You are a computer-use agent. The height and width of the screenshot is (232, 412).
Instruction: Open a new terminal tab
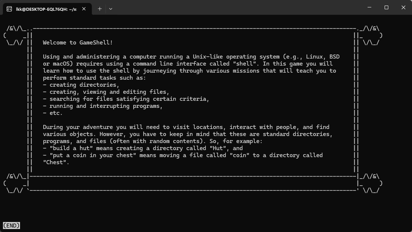tap(100, 9)
